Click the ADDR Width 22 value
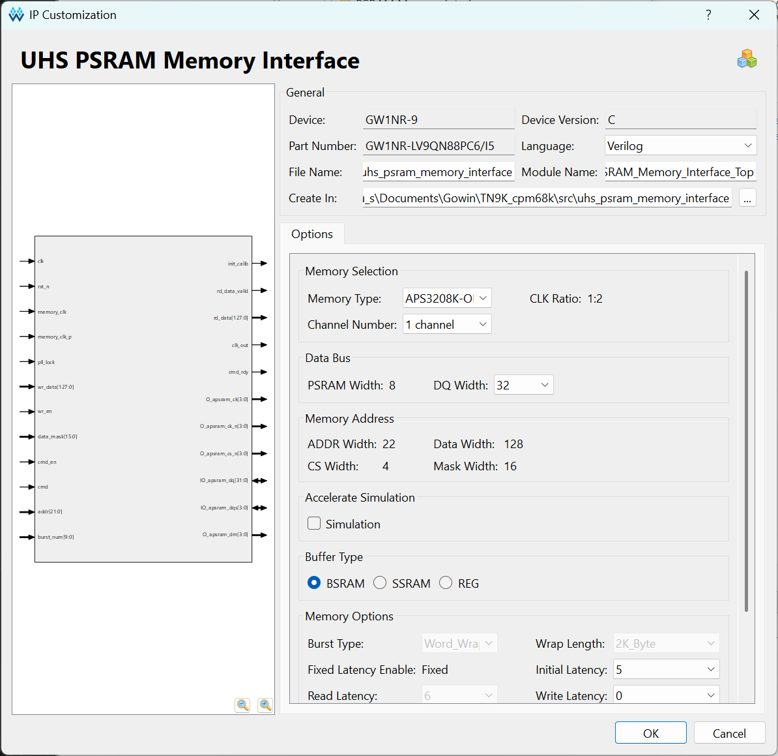 pyautogui.click(x=389, y=444)
